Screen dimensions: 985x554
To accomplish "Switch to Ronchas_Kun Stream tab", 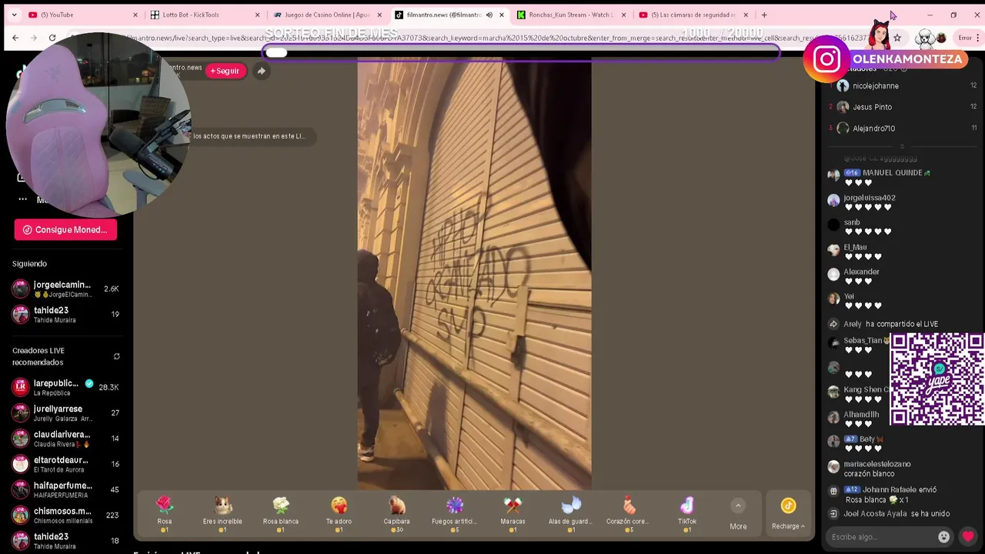I will (x=569, y=15).
